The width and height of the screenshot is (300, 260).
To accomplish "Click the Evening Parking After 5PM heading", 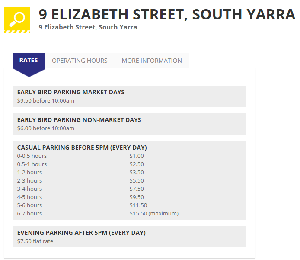I will click(x=82, y=233).
